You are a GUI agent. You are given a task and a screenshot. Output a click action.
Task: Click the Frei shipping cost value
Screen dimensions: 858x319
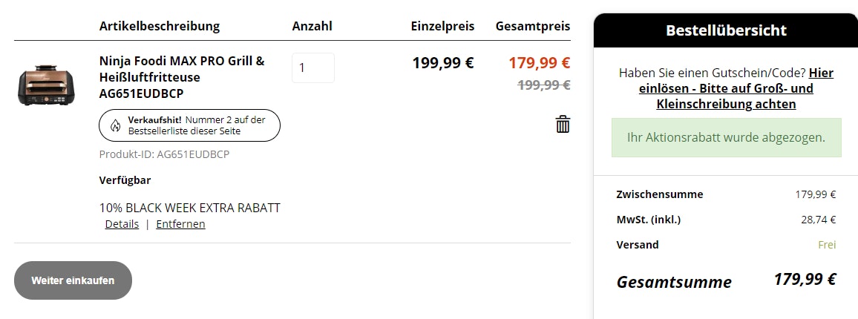[x=827, y=245]
